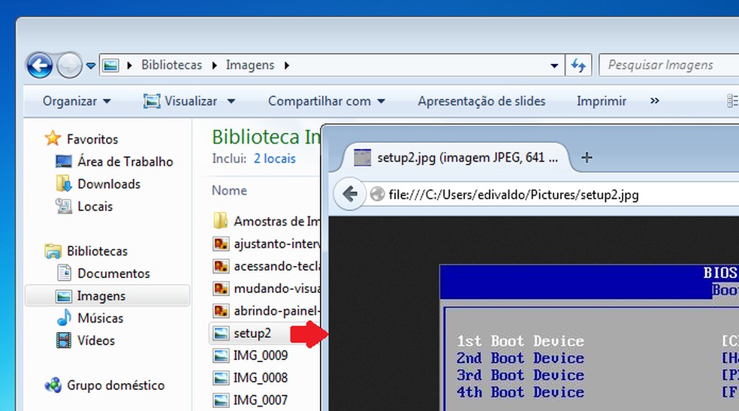Select the abrindo-painel image file
The image size is (739, 411).
[276, 311]
